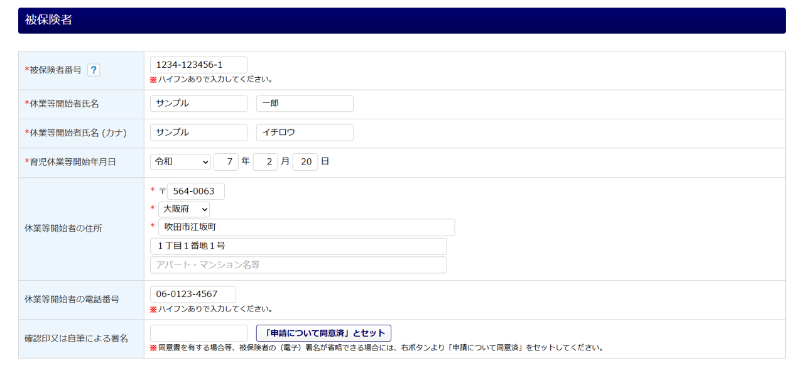Click the 確認印又は自筆による署名 label
The height and width of the screenshot is (368, 804).
(x=76, y=338)
